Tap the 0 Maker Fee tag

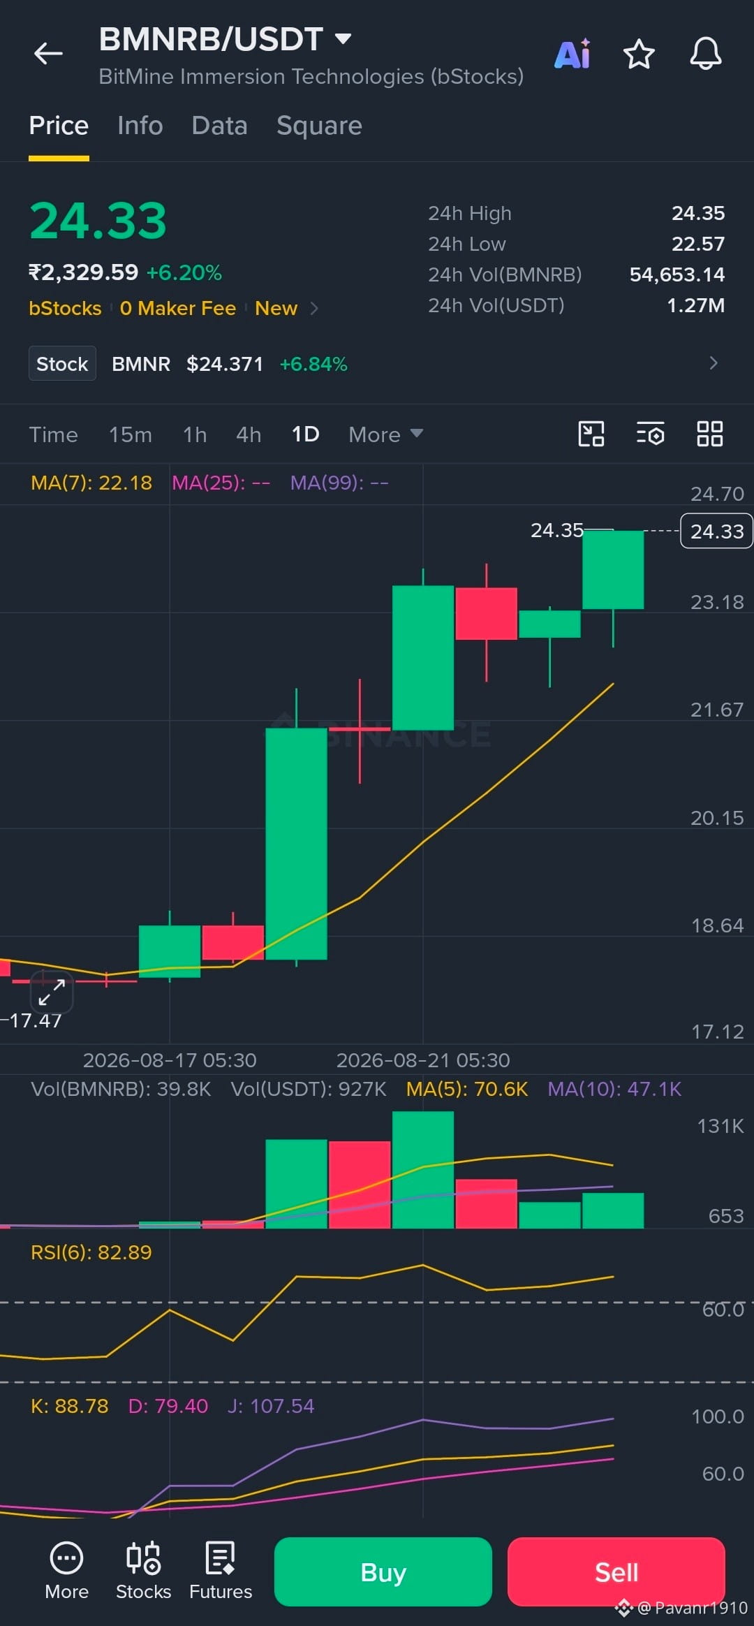tap(178, 308)
